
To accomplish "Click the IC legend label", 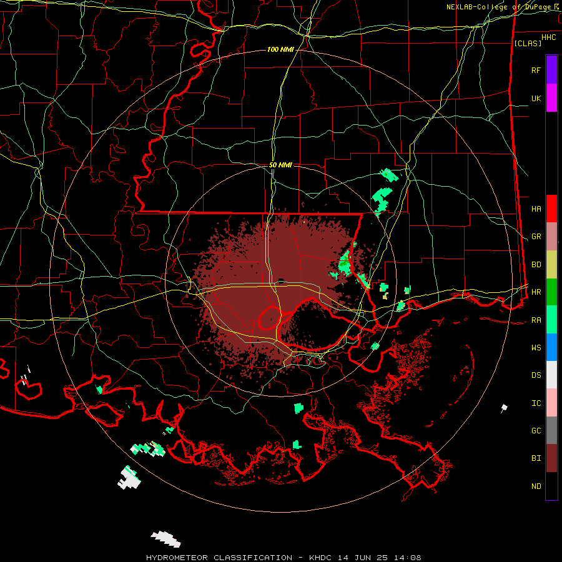I will point(536,403).
